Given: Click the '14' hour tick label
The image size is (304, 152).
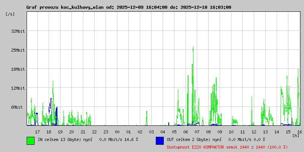Looking at the screenshot, I should tap(277, 132).
